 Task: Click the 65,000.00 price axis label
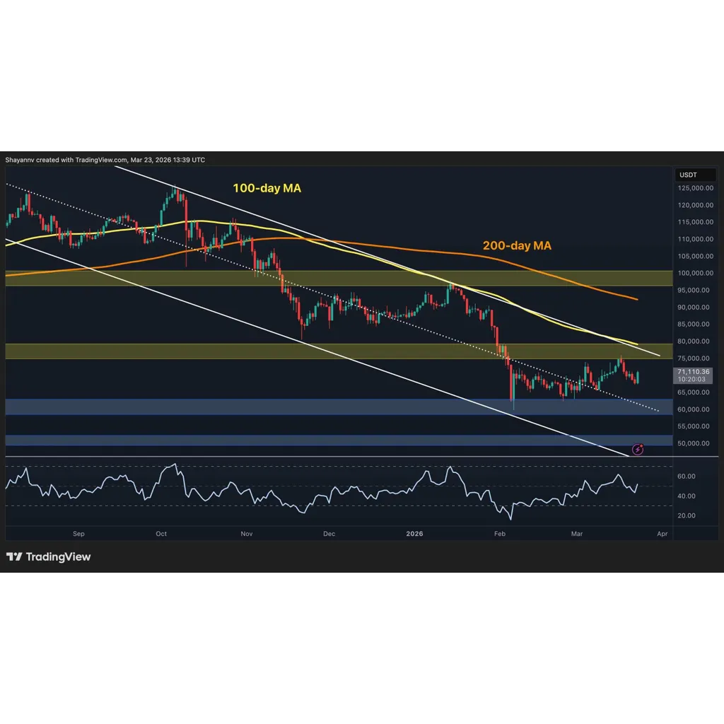[694, 392]
